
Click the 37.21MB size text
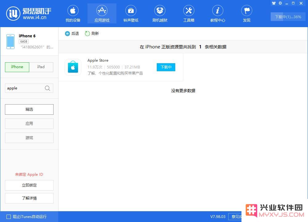132,67
